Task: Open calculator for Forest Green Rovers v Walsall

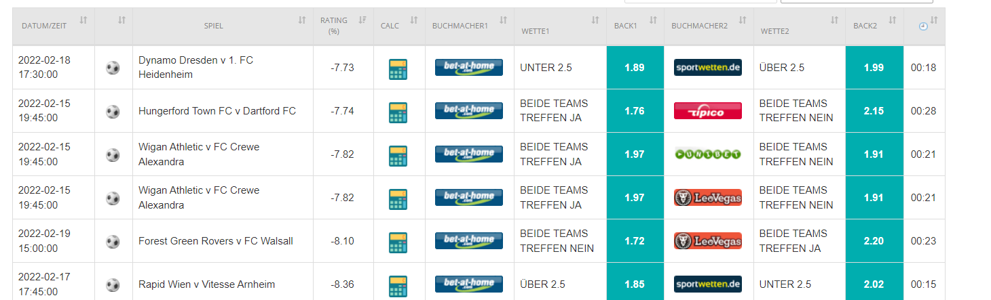Action: tap(398, 242)
